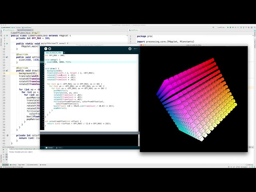Click the override gutter icon on line 13
The width and height of the screenshot is (256, 192).
point(7,57)
